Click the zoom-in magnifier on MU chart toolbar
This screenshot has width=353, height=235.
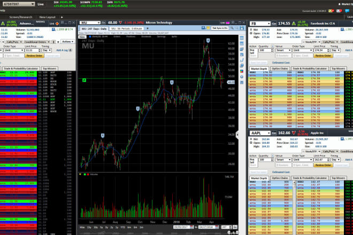click(x=232, y=28)
